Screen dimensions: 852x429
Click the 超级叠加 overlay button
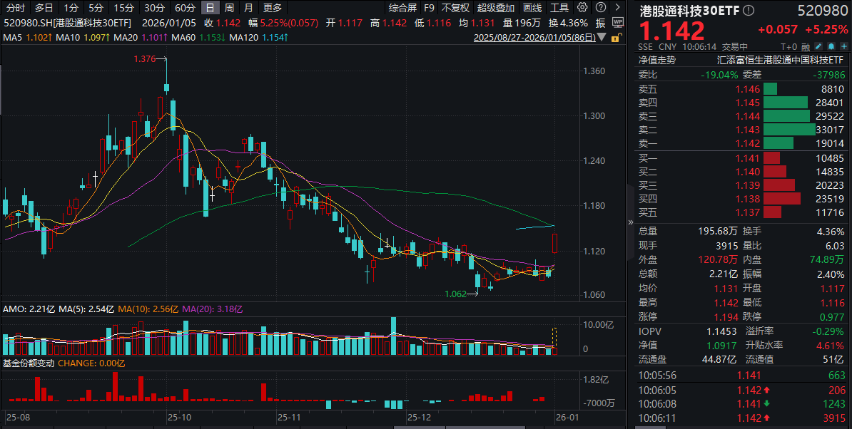pos(495,8)
